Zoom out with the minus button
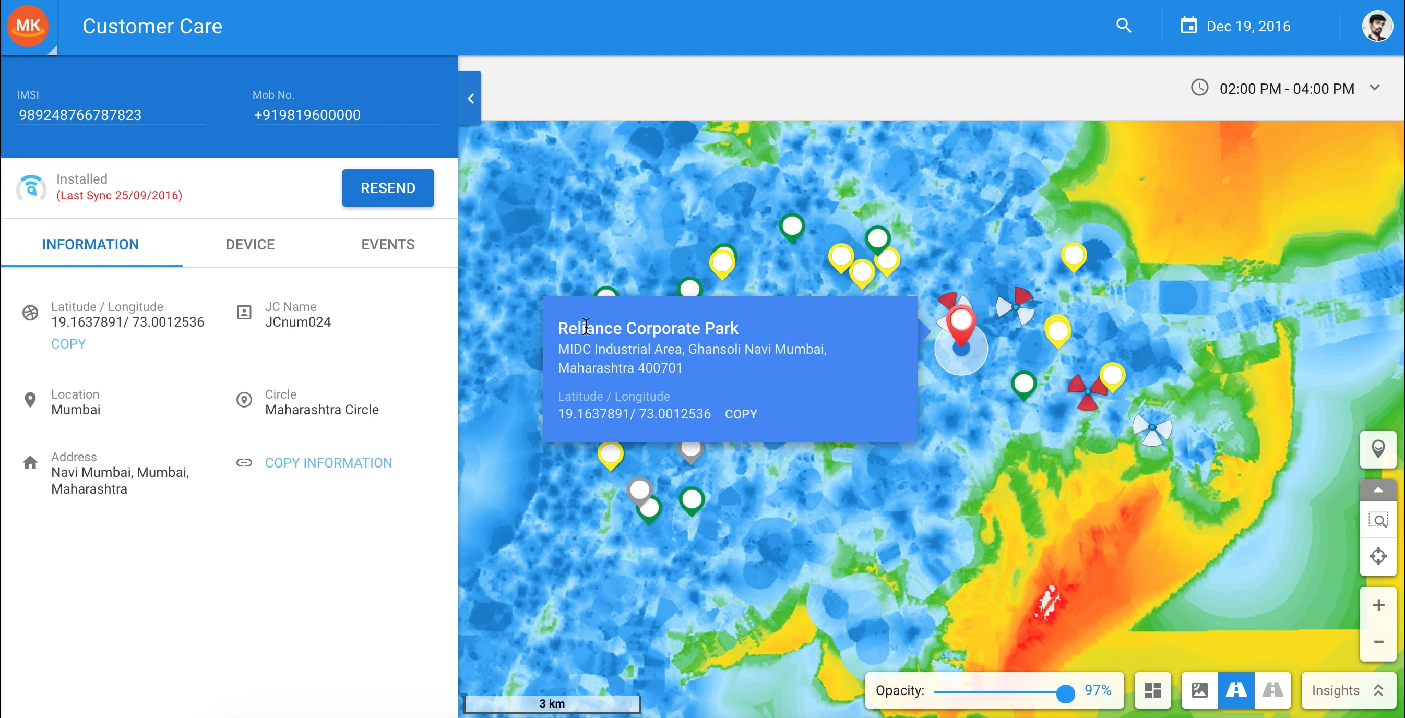This screenshot has width=1405, height=718. (1378, 642)
